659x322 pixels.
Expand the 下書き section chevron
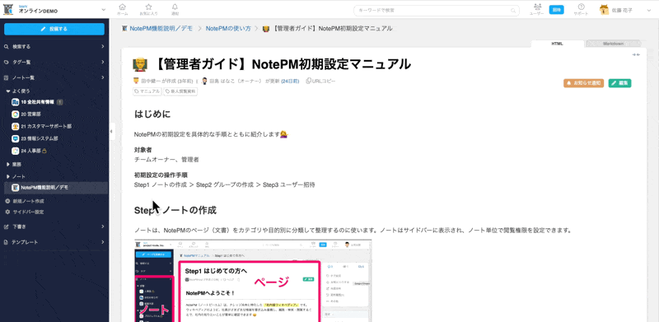tap(102, 226)
